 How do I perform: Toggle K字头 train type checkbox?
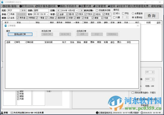point(94,14)
